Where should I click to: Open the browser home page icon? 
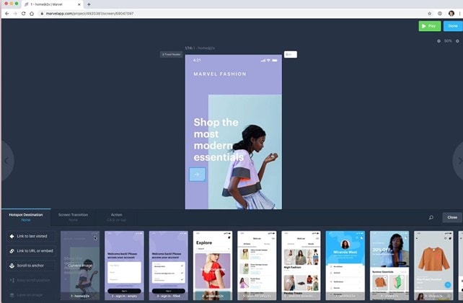click(32, 14)
